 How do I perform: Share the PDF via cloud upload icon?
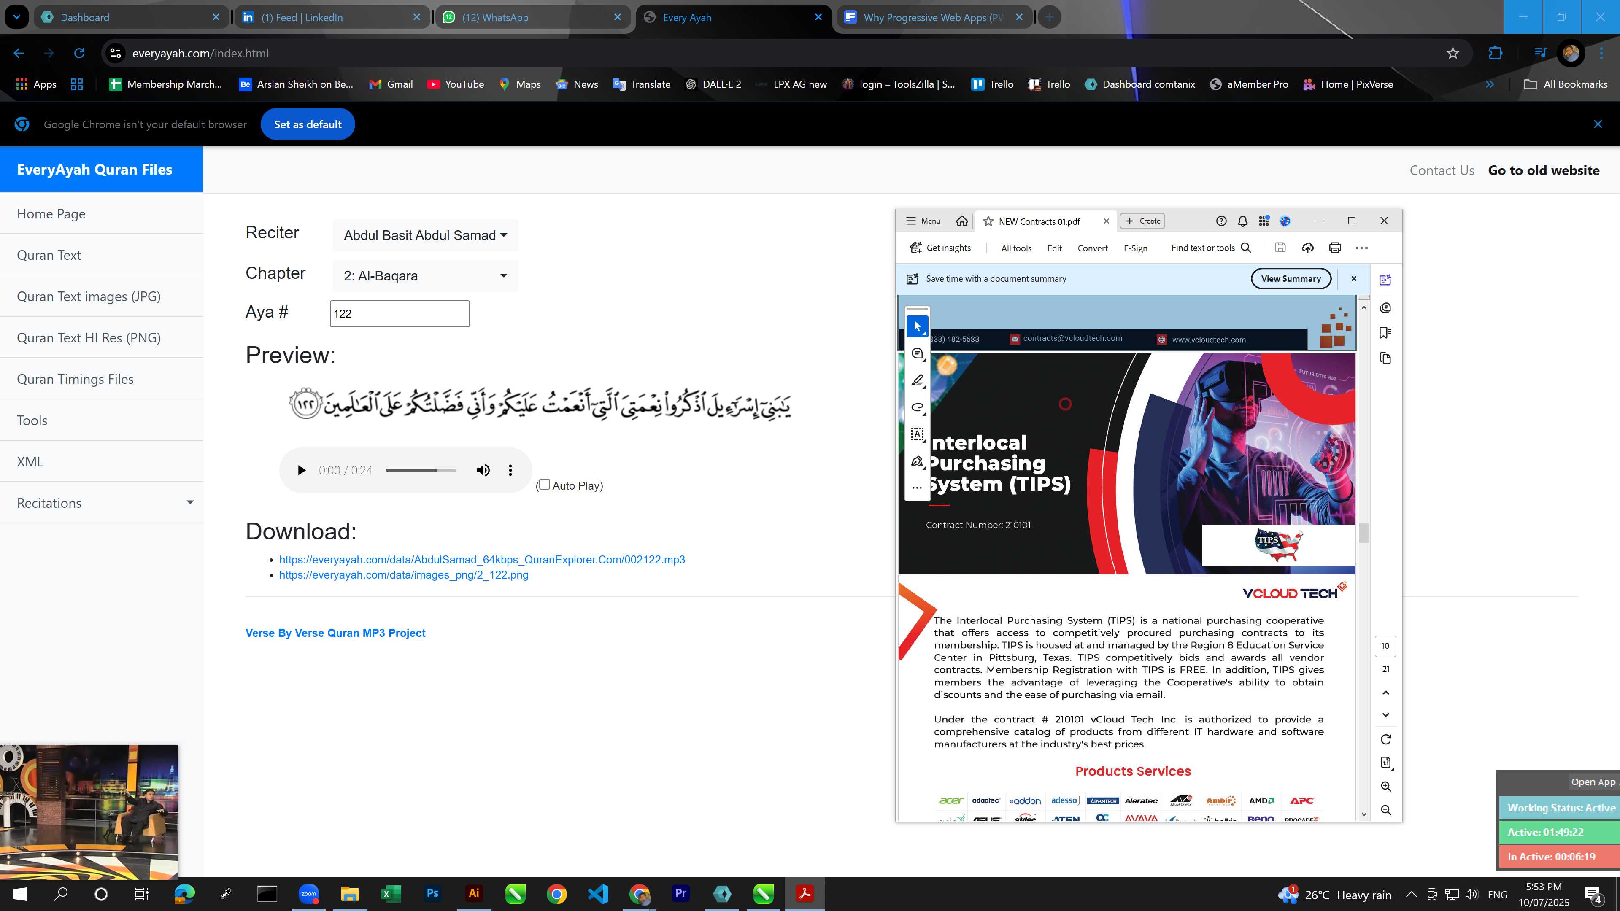click(1307, 248)
